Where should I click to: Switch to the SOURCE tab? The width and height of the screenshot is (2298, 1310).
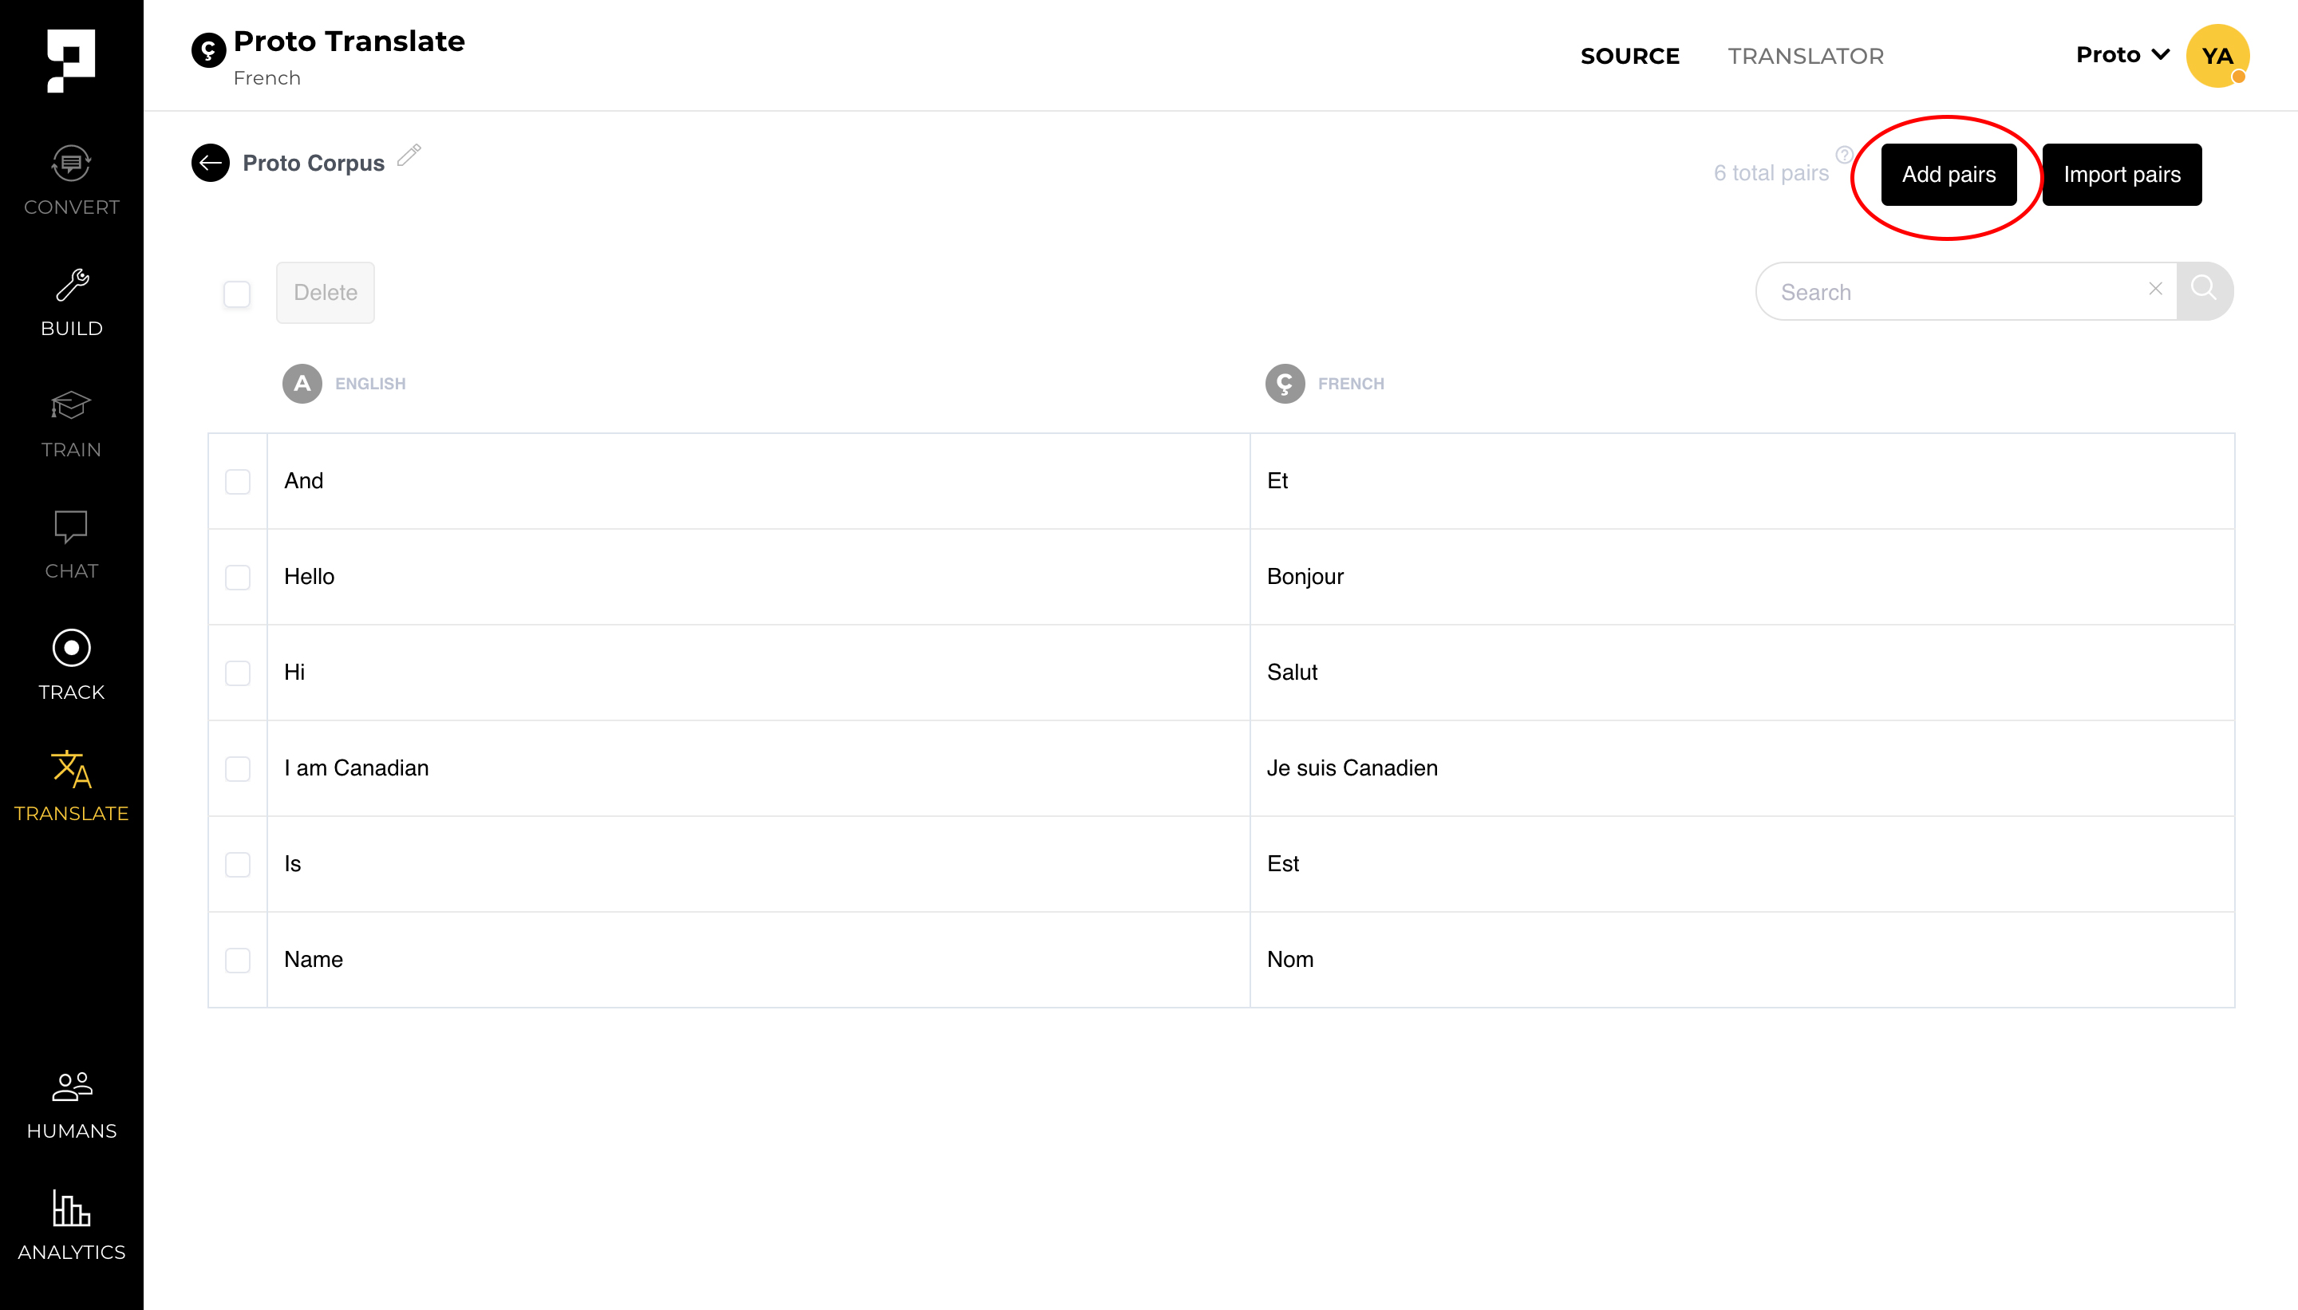tap(1629, 56)
